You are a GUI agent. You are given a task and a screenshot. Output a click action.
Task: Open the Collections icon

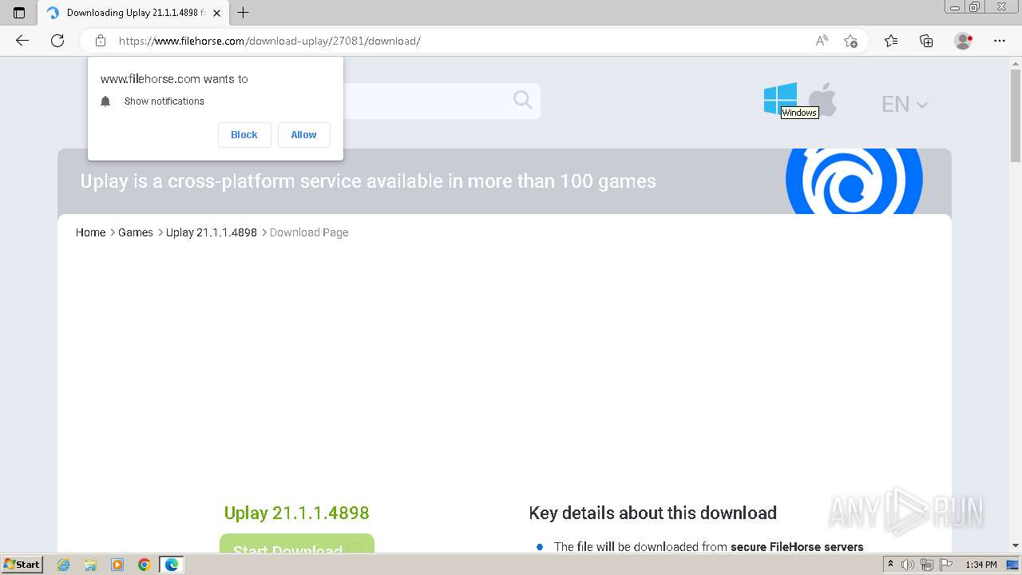coord(926,41)
